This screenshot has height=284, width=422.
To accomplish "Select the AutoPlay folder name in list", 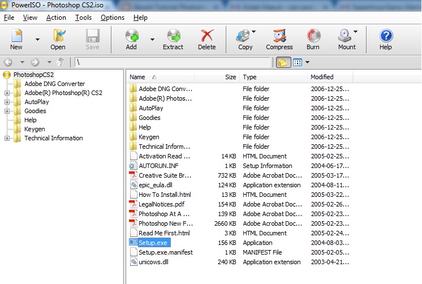I will (x=151, y=108).
